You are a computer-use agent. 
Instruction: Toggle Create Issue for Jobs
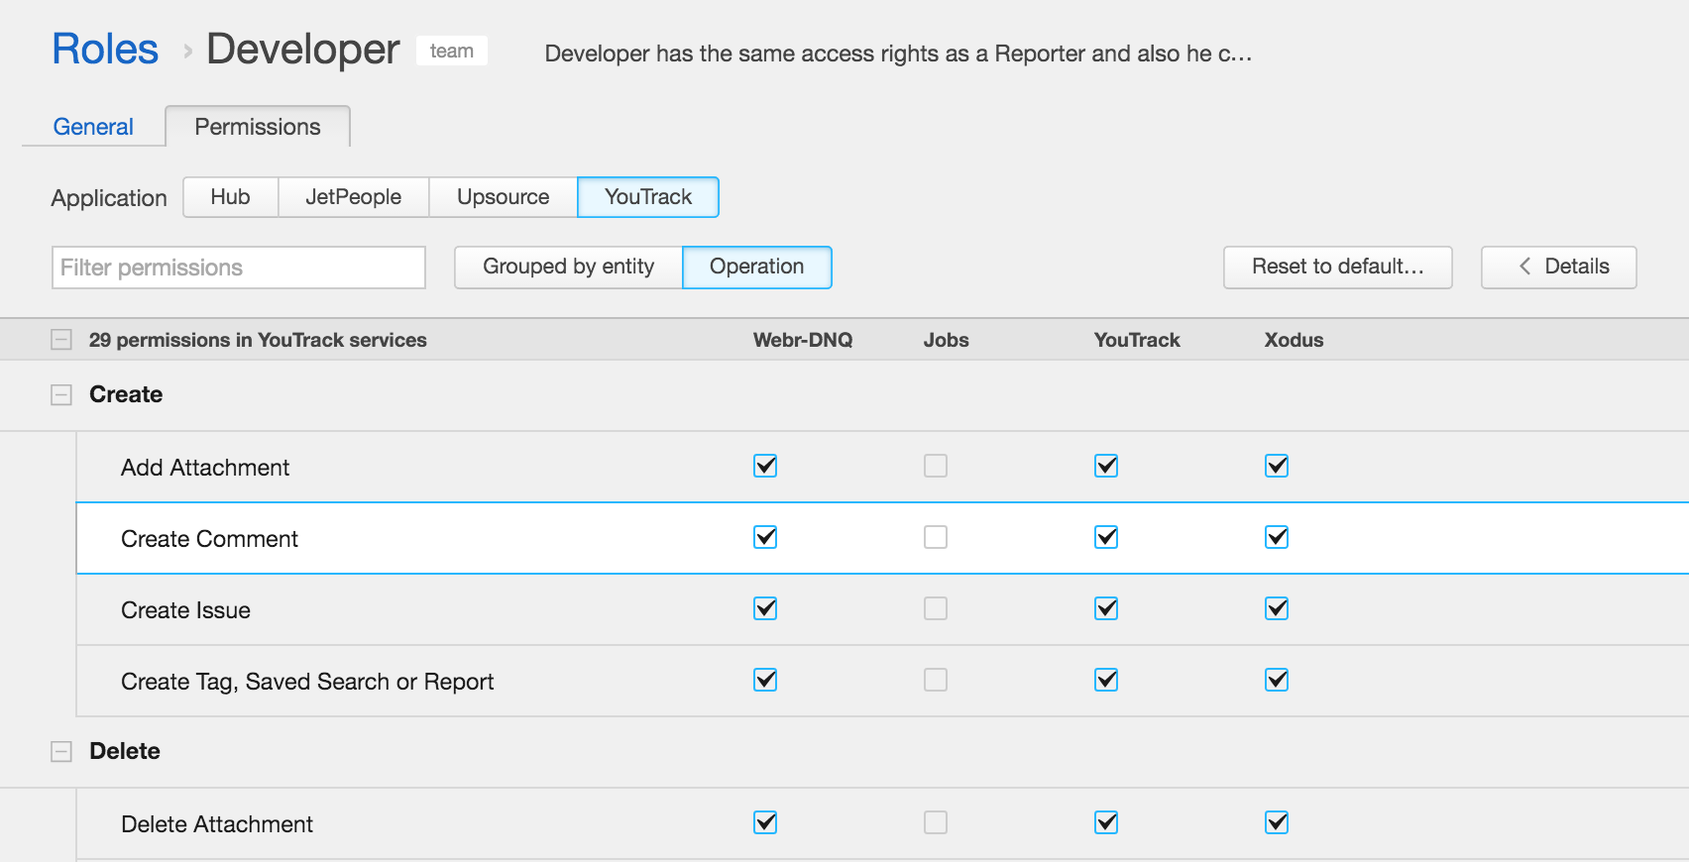tap(936, 608)
